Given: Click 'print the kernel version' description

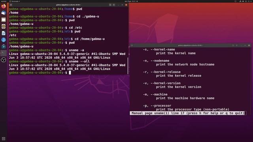Looking at the screenshot, I should pyautogui.click(x=179, y=87).
